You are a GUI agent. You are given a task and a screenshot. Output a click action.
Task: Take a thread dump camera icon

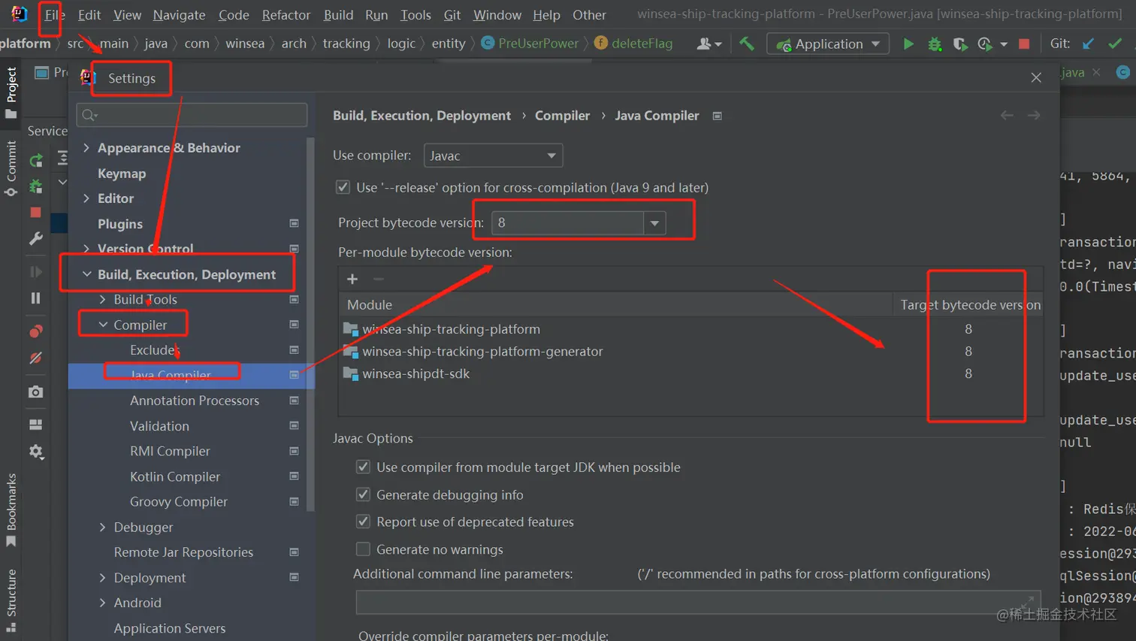point(35,392)
